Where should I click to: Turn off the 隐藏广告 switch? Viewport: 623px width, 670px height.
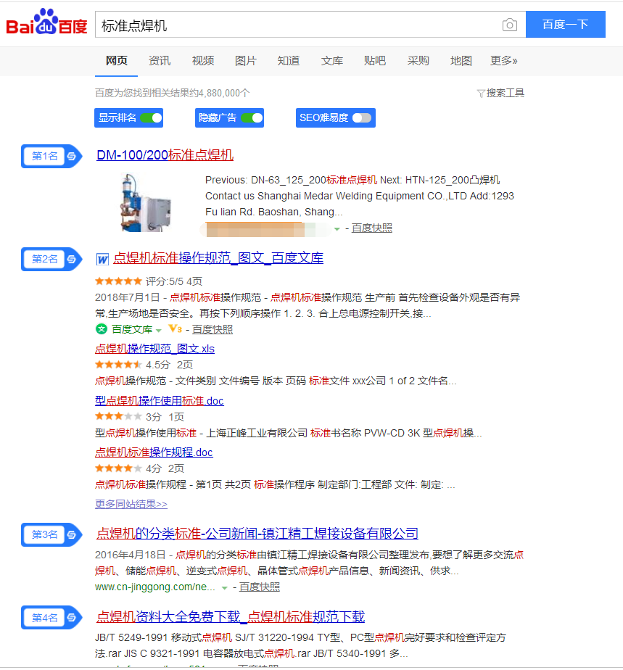pyautogui.click(x=252, y=117)
